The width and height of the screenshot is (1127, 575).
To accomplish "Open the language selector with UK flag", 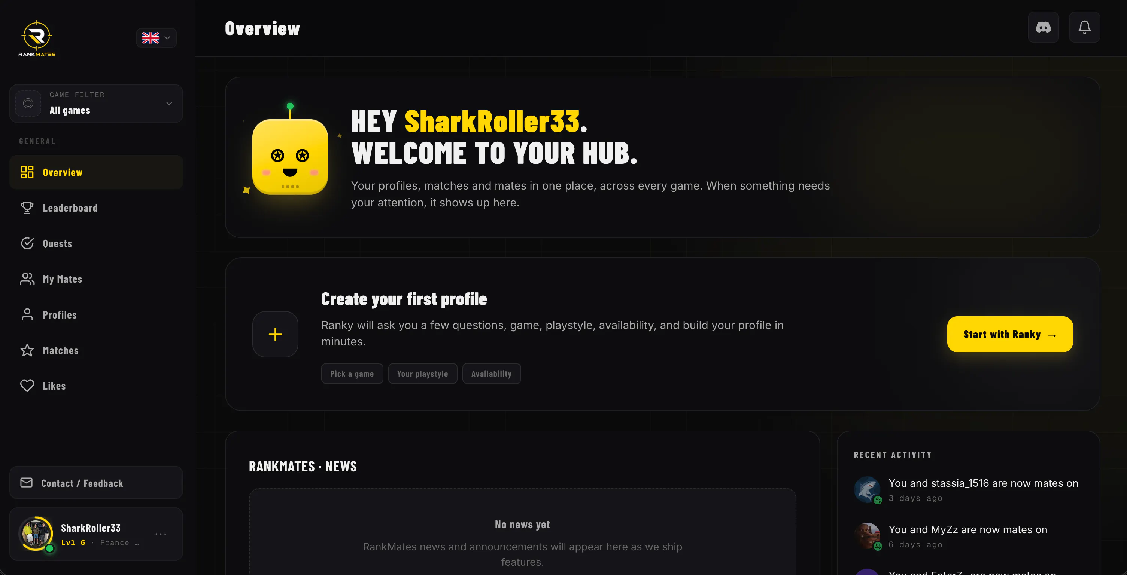I will pyautogui.click(x=156, y=38).
